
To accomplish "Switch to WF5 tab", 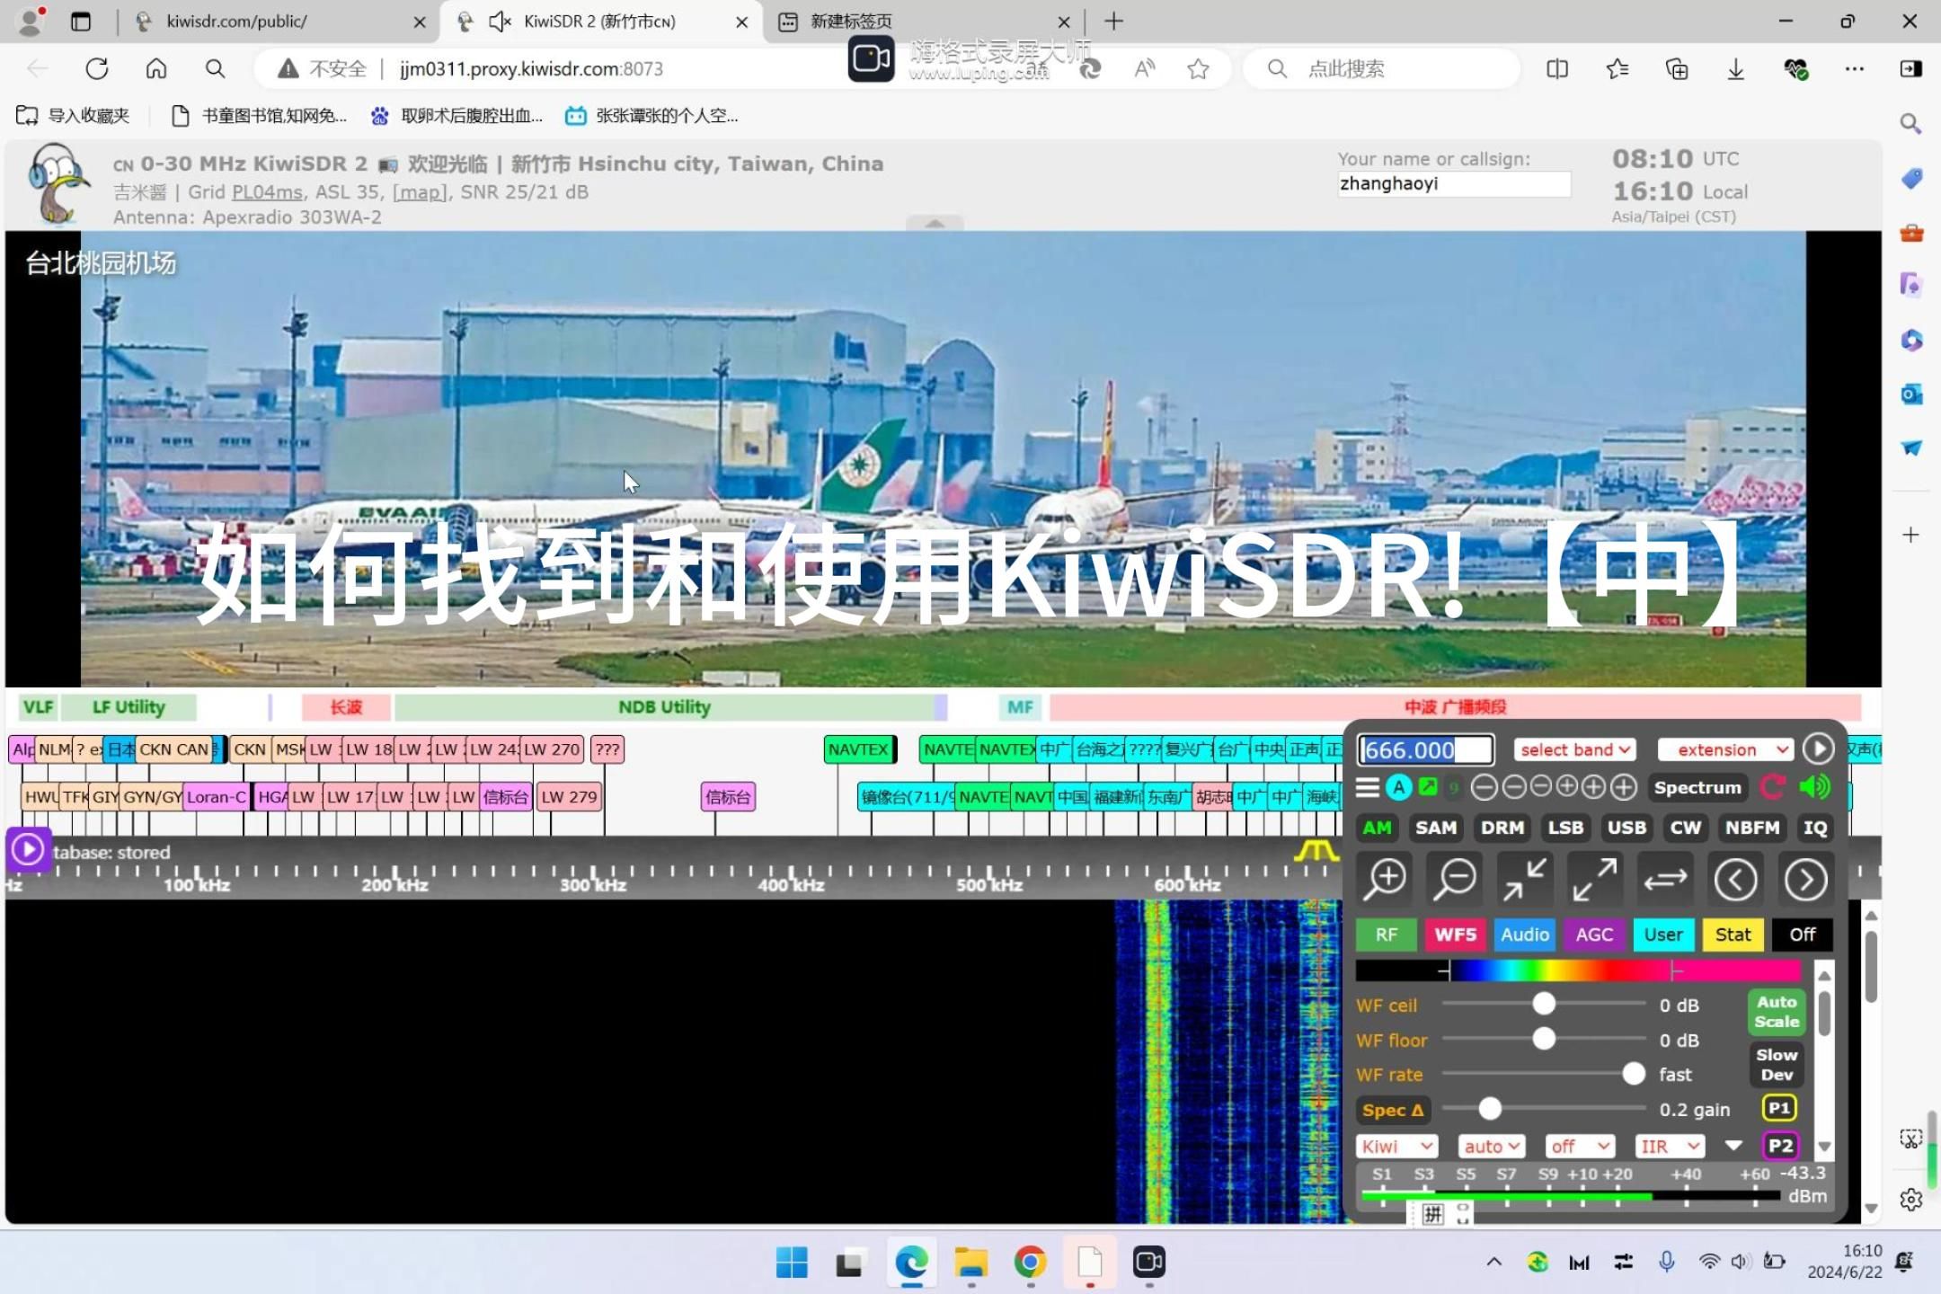I will tap(1455, 935).
